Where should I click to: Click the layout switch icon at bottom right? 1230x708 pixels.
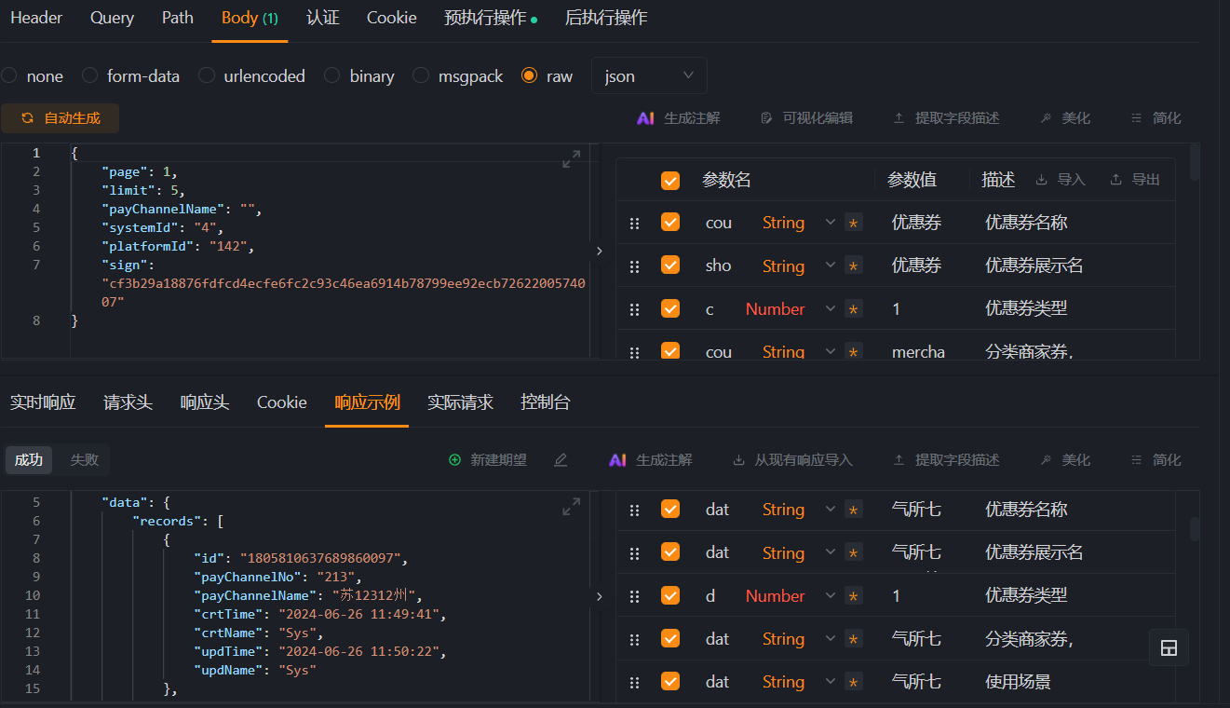point(1169,648)
